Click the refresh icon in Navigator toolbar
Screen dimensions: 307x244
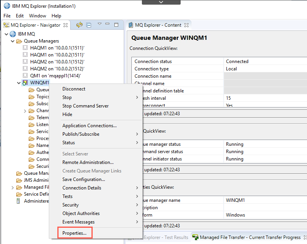click(x=79, y=25)
